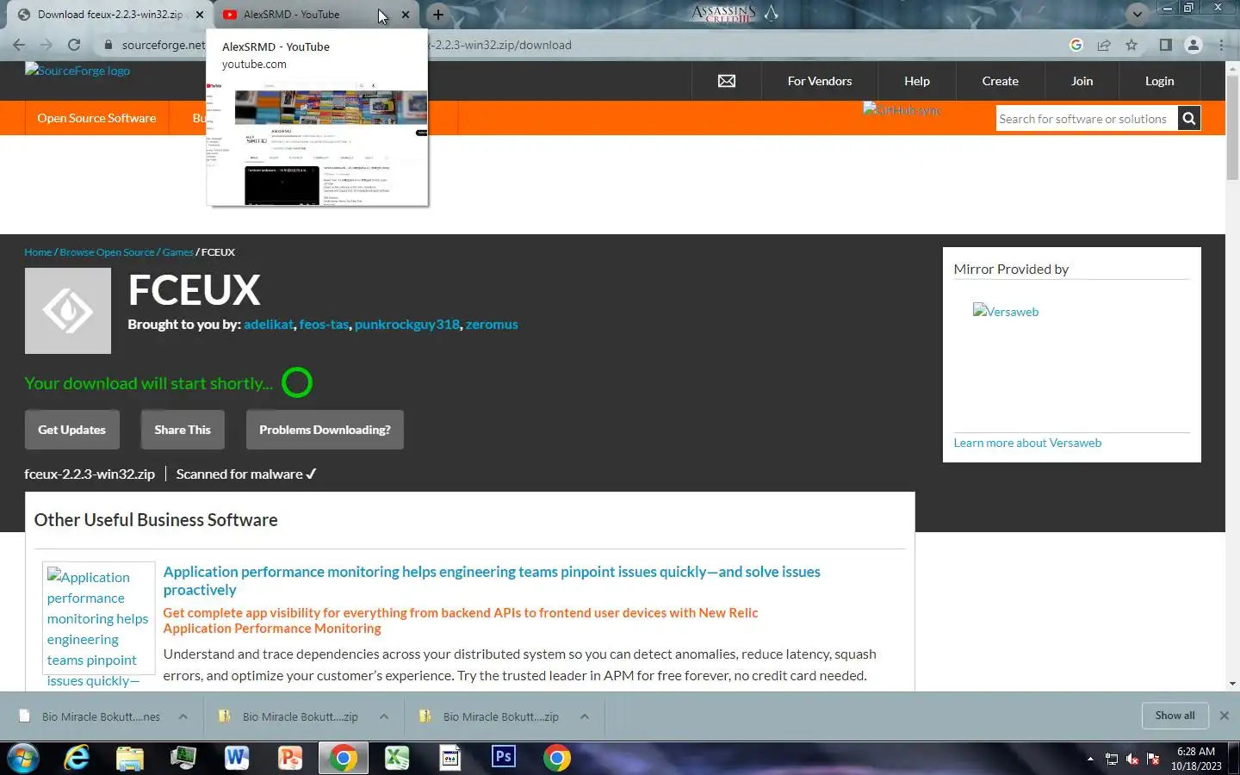Click the browser forward arrow
Image resolution: width=1240 pixels, height=775 pixels.
coord(46,45)
